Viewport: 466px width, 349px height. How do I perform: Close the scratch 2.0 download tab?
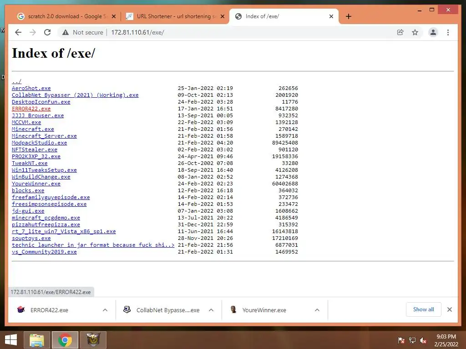(113, 16)
